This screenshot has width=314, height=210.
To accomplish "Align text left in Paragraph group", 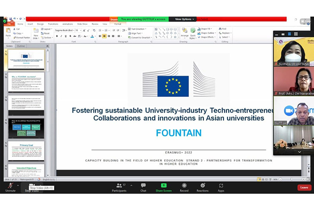I will point(100,36).
